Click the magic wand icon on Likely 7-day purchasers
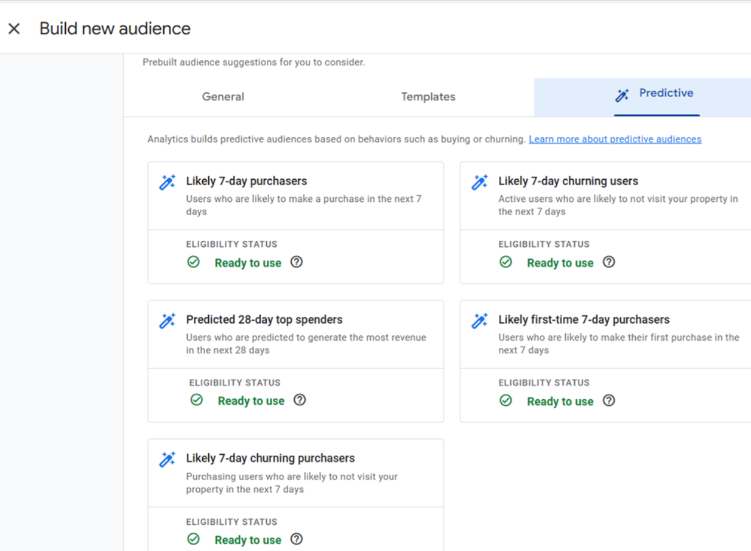Viewport: 751px width, 551px height. 167,181
